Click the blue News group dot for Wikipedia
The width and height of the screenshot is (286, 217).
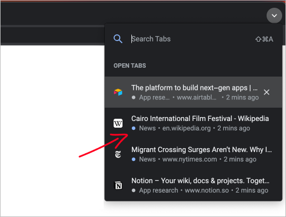[x=134, y=128]
